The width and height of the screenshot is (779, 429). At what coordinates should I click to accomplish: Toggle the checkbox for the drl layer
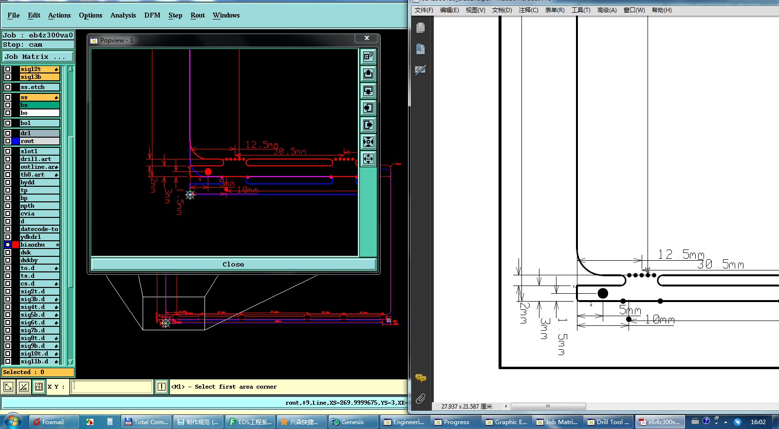tap(8, 133)
